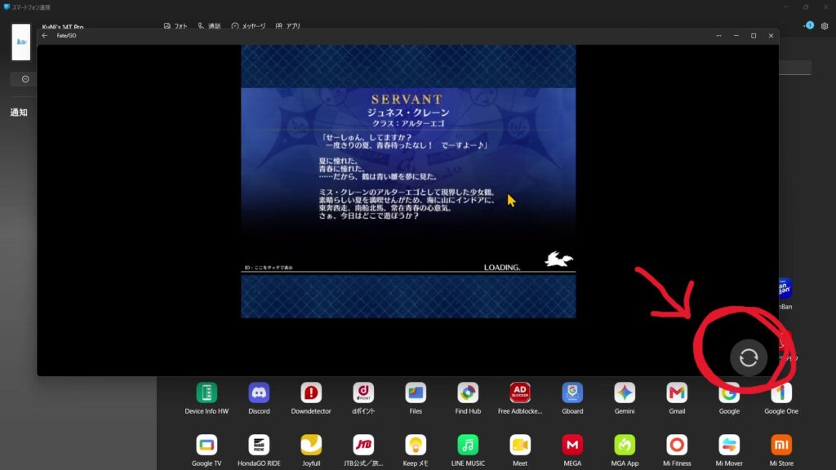
Task: Launch the Files app
Action: (x=416, y=398)
